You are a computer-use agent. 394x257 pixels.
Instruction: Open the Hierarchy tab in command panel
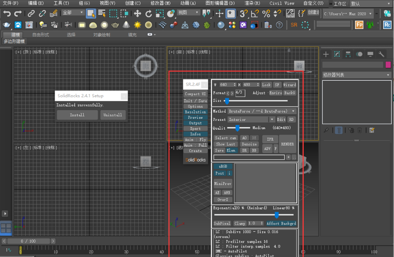click(348, 54)
